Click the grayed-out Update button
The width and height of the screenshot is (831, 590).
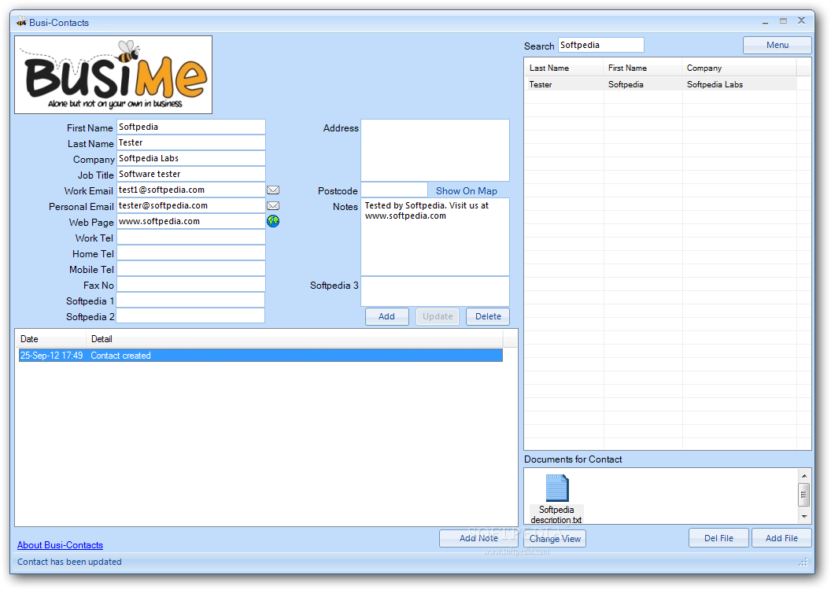(x=438, y=316)
